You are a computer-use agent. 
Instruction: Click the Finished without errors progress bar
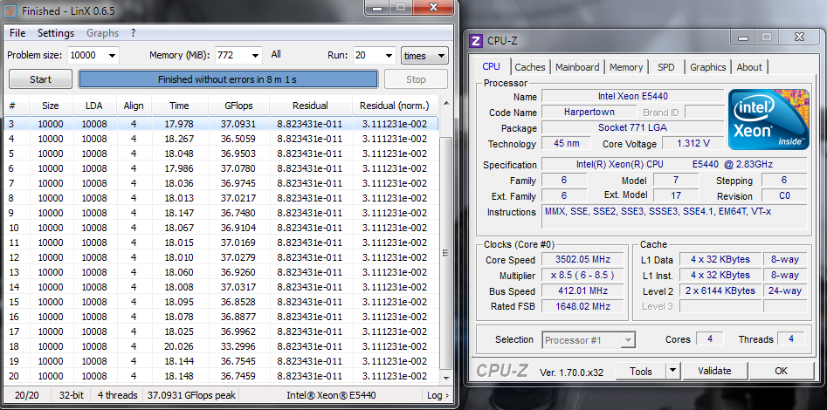pos(228,79)
